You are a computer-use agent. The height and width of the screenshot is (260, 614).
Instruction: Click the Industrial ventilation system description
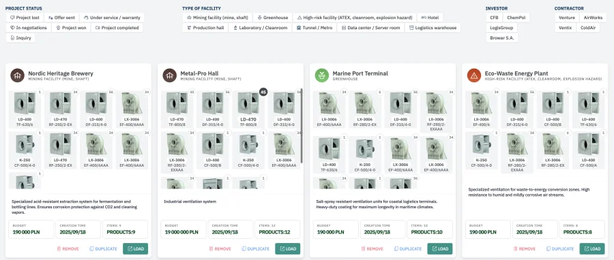coord(190,202)
